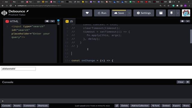Image resolution: width=192 pixels, height=108 pixels.
Task: Expand the pinned items dropdown
Action: click(178, 13)
